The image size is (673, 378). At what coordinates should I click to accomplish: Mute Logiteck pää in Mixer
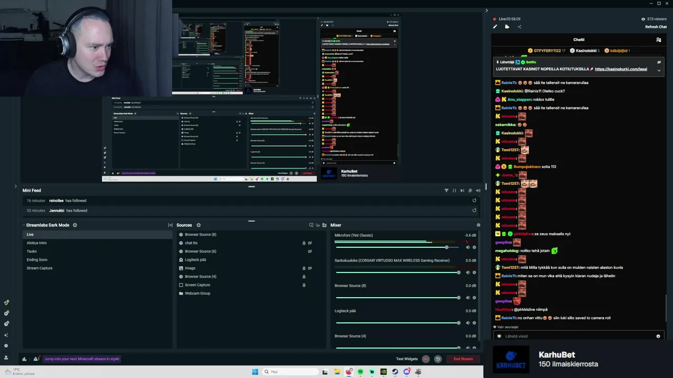[467, 323]
